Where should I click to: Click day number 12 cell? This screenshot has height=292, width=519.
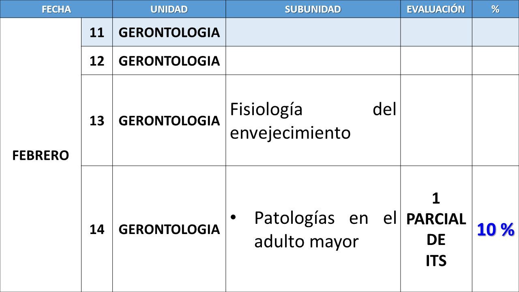pos(97,60)
